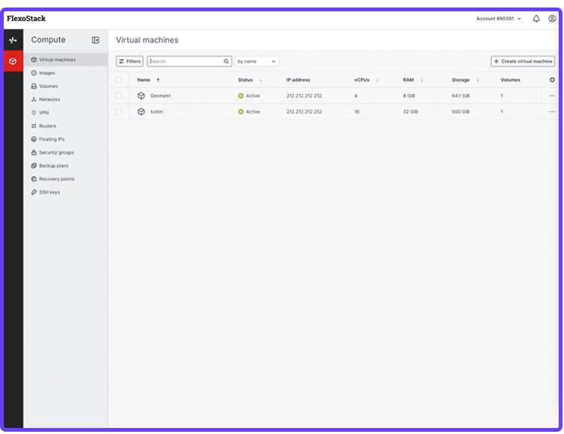Open table column settings gear icon
564x434 pixels.
pos(552,80)
